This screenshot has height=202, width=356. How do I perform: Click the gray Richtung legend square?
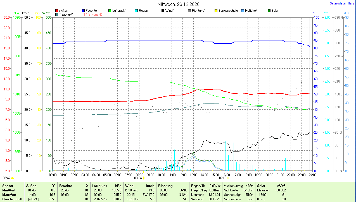pos(189,11)
